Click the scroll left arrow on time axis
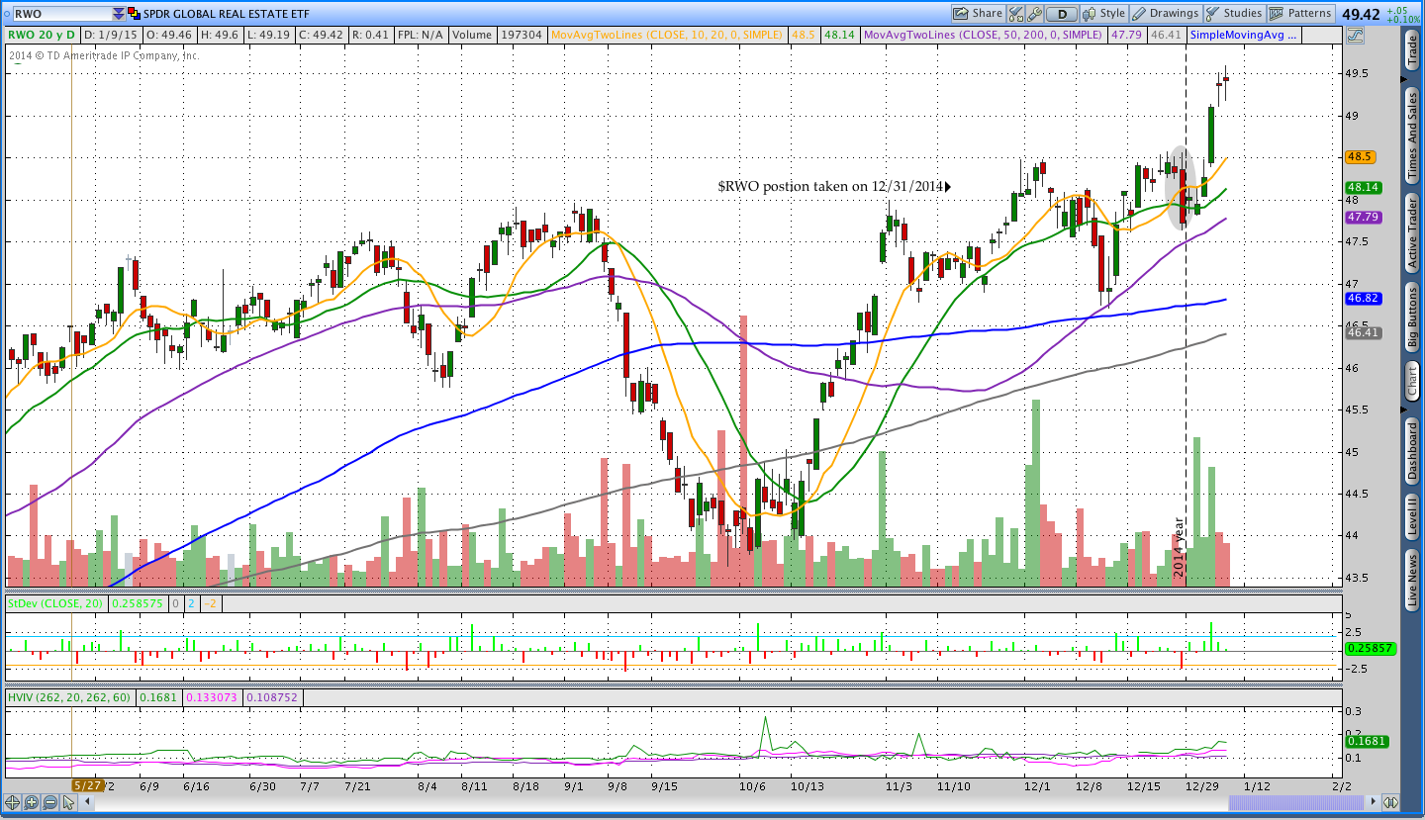The height and width of the screenshot is (820, 1425). [x=86, y=802]
